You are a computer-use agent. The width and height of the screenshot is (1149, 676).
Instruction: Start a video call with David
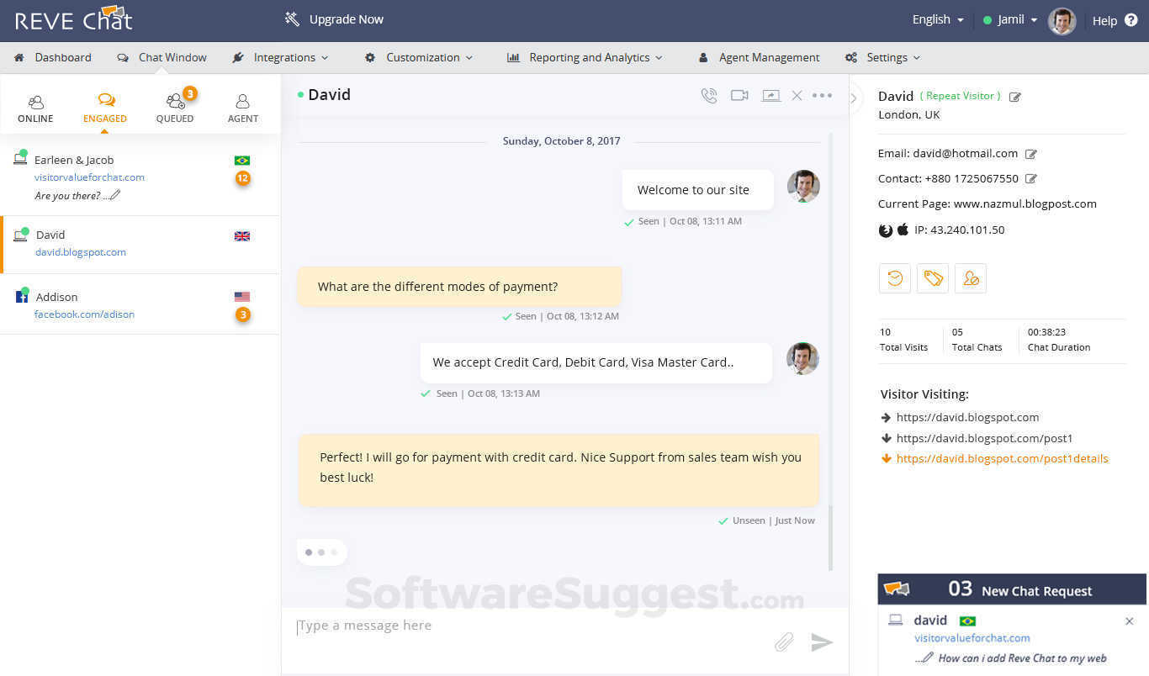[739, 95]
